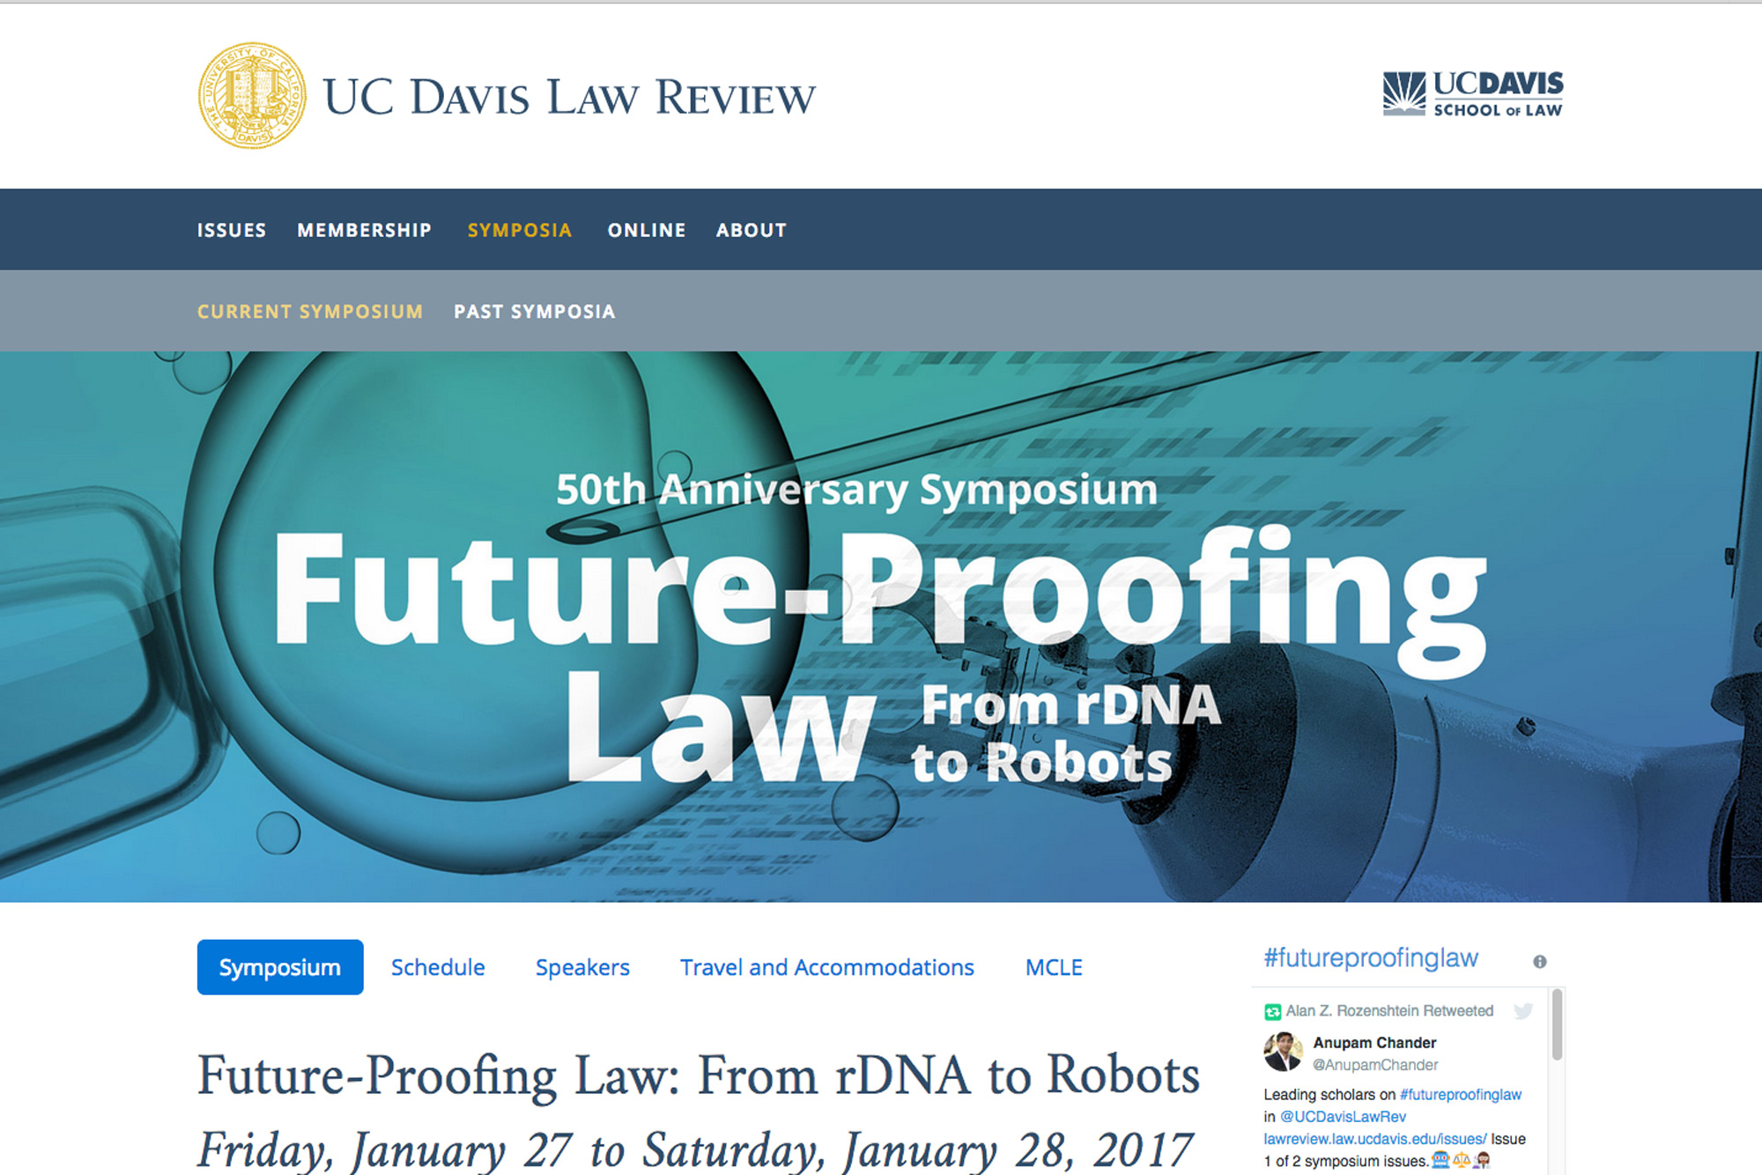Select the Symposium tab

click(x=279, y=967)
